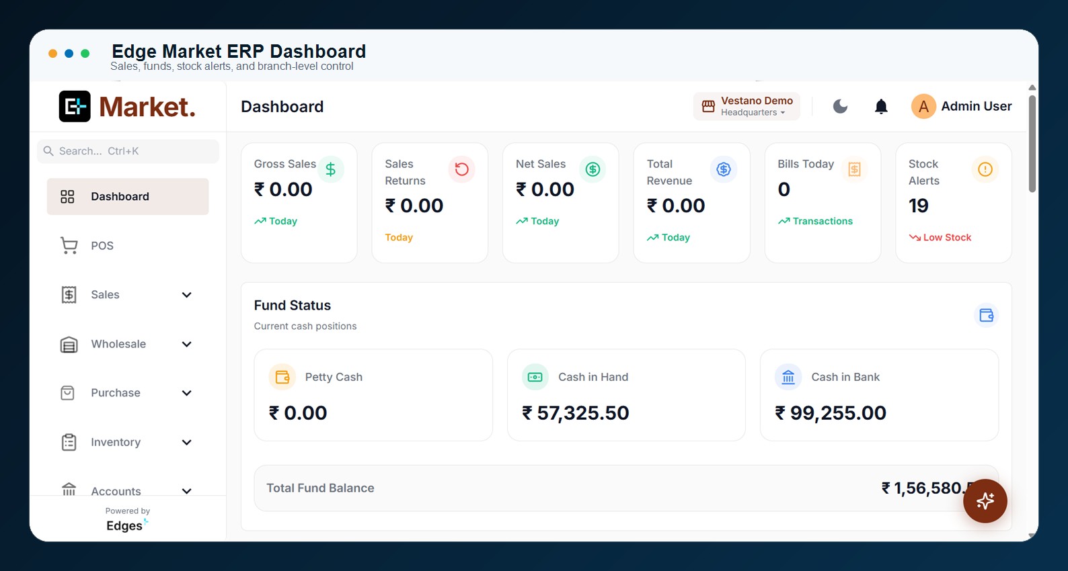Click the Bills Today count 0
This screenshot has height=571, width=1068.
tap(784, 189)
